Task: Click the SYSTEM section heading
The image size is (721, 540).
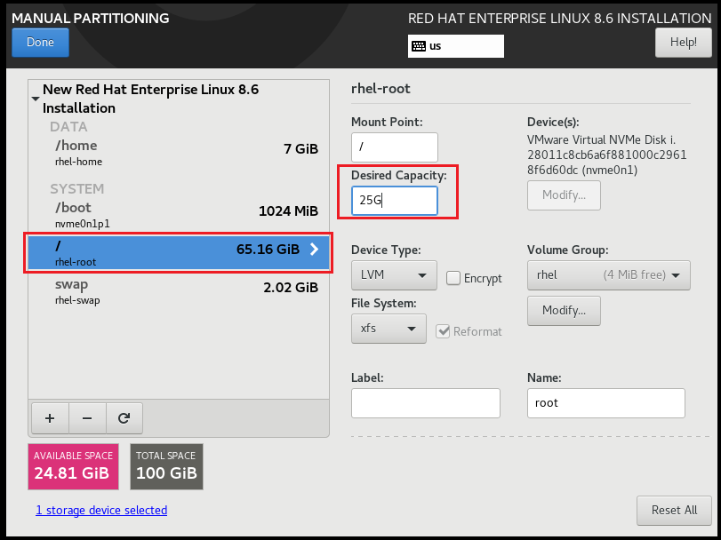Action: (x=76, y=188)
